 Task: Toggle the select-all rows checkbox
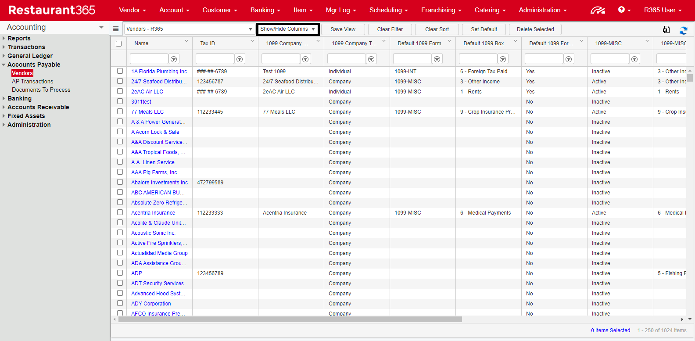click(x=118, y=43)
